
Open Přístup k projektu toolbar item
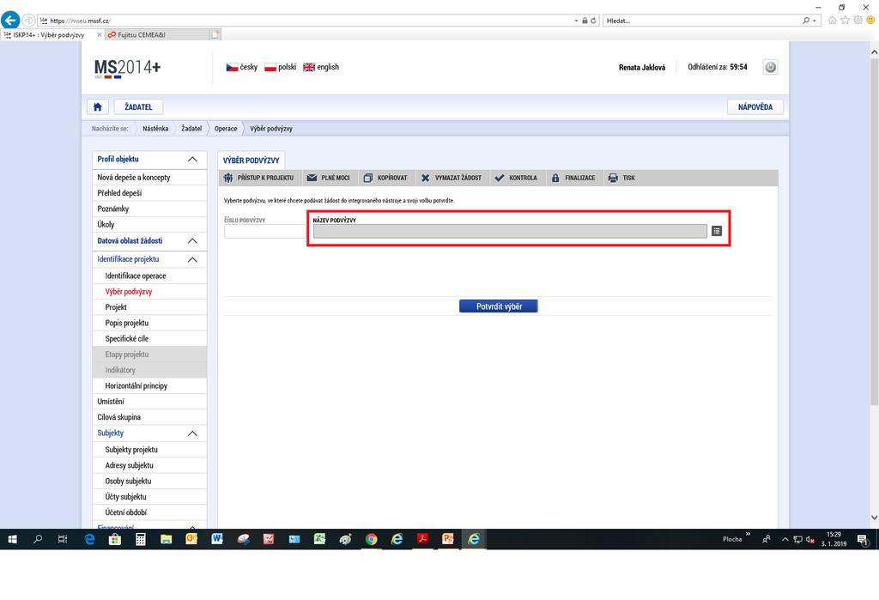(x=258, y=178)
